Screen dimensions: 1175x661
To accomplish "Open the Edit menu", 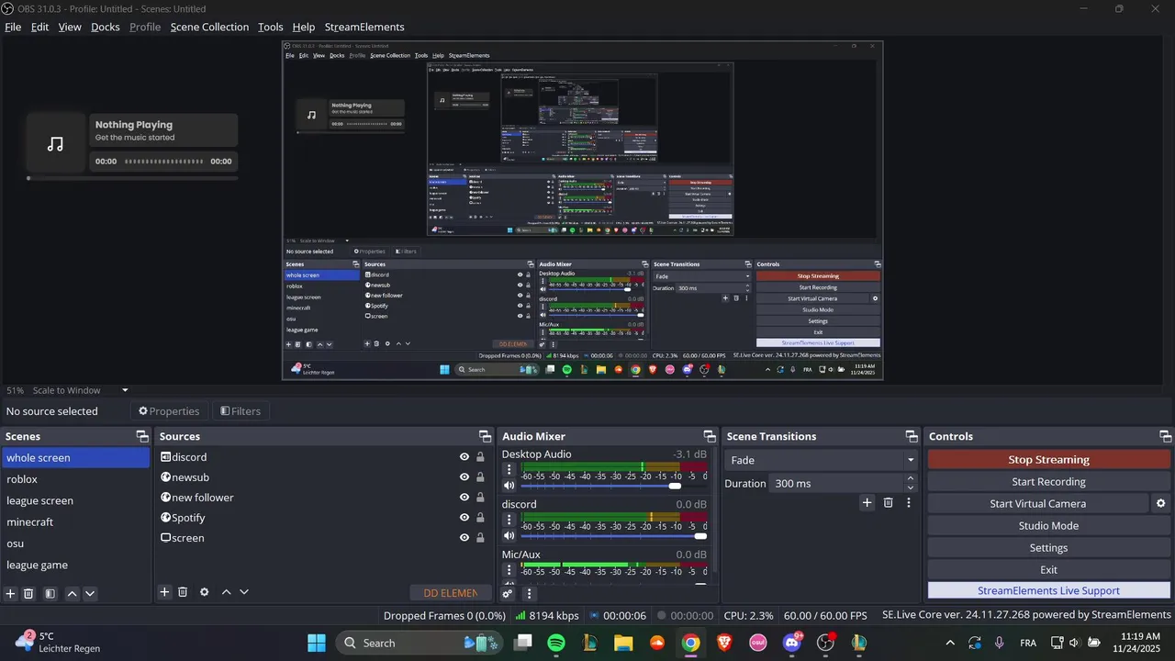I will click(39, 27).
